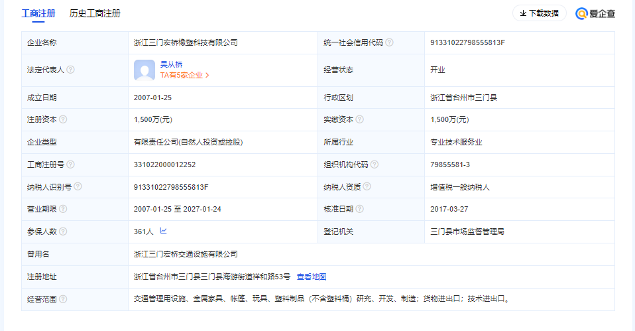
Task: Click registration authority 三门县市场监督管理局
Action: (467, 232)
